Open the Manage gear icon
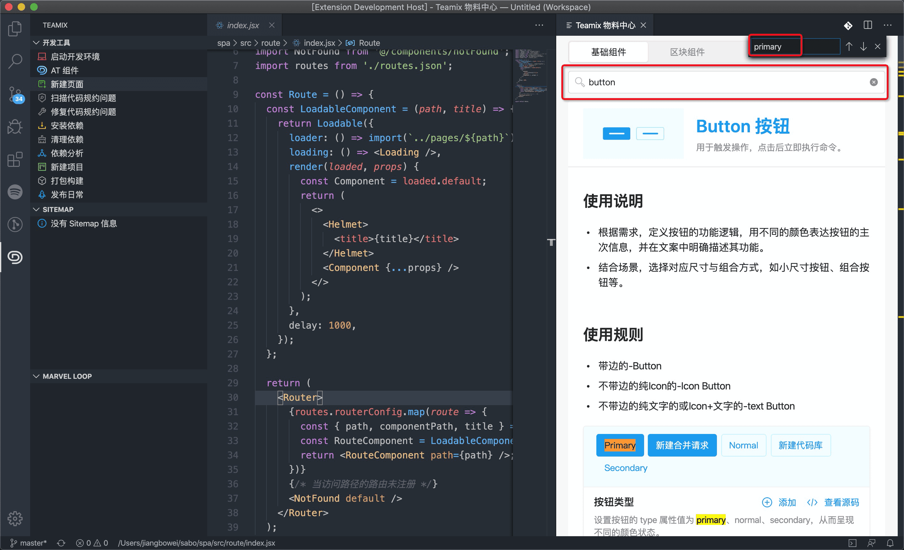The width and height of the screenshot is (904, 550). pyautogui.click(x=15, y=519)
